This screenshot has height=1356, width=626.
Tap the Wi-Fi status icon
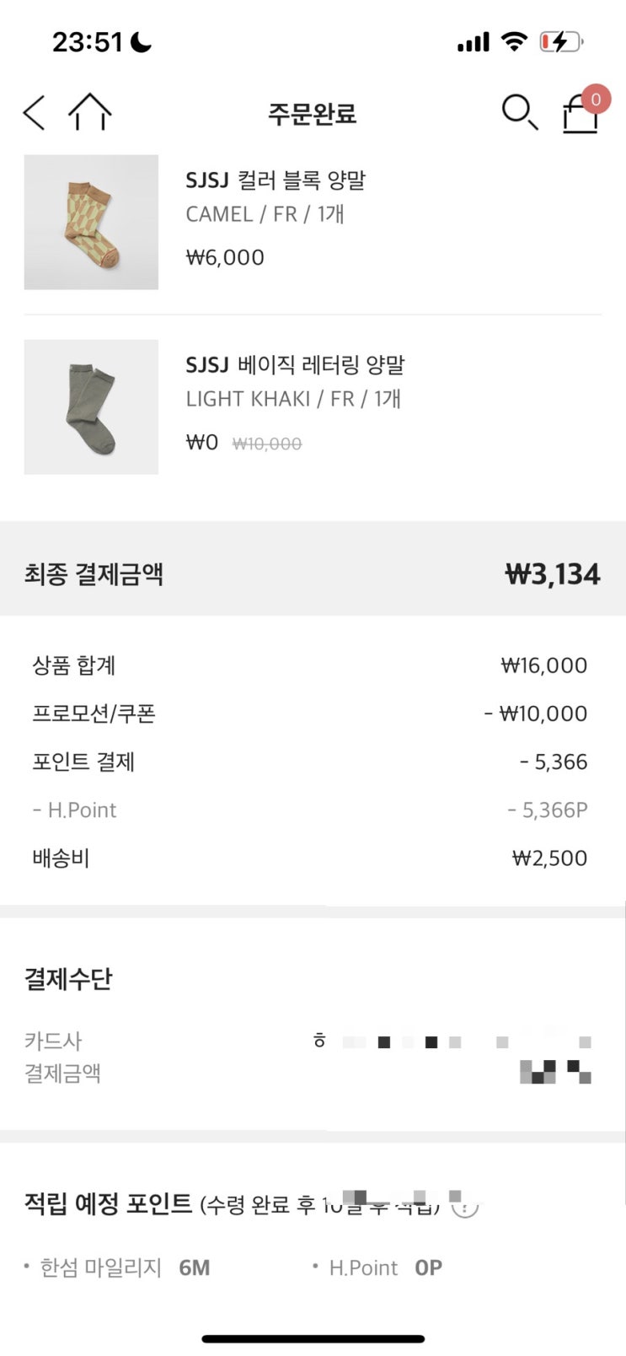[513, 41]
